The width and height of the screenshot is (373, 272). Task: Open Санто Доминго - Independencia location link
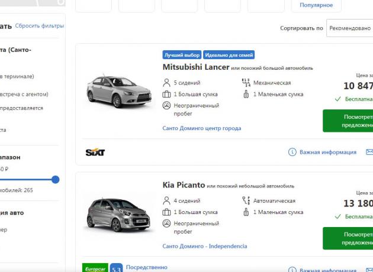click(x=205, y=246)
